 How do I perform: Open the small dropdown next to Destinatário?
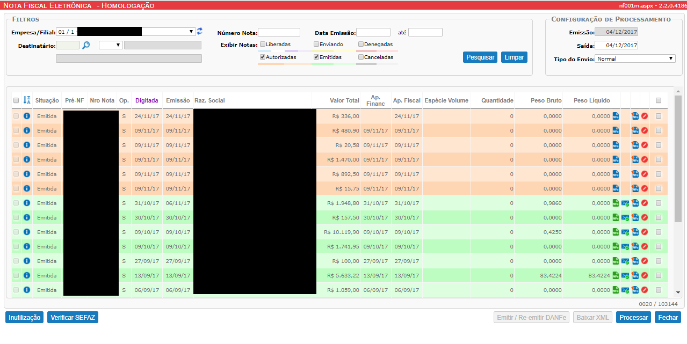pyautogui.click(x=111, y=45)
